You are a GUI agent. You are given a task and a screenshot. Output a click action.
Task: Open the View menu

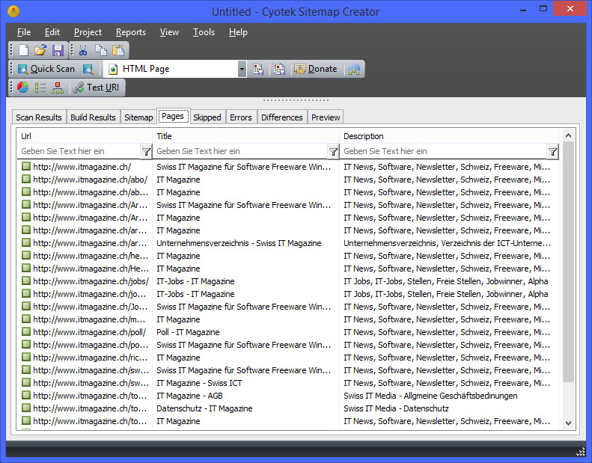coord(169,32)
